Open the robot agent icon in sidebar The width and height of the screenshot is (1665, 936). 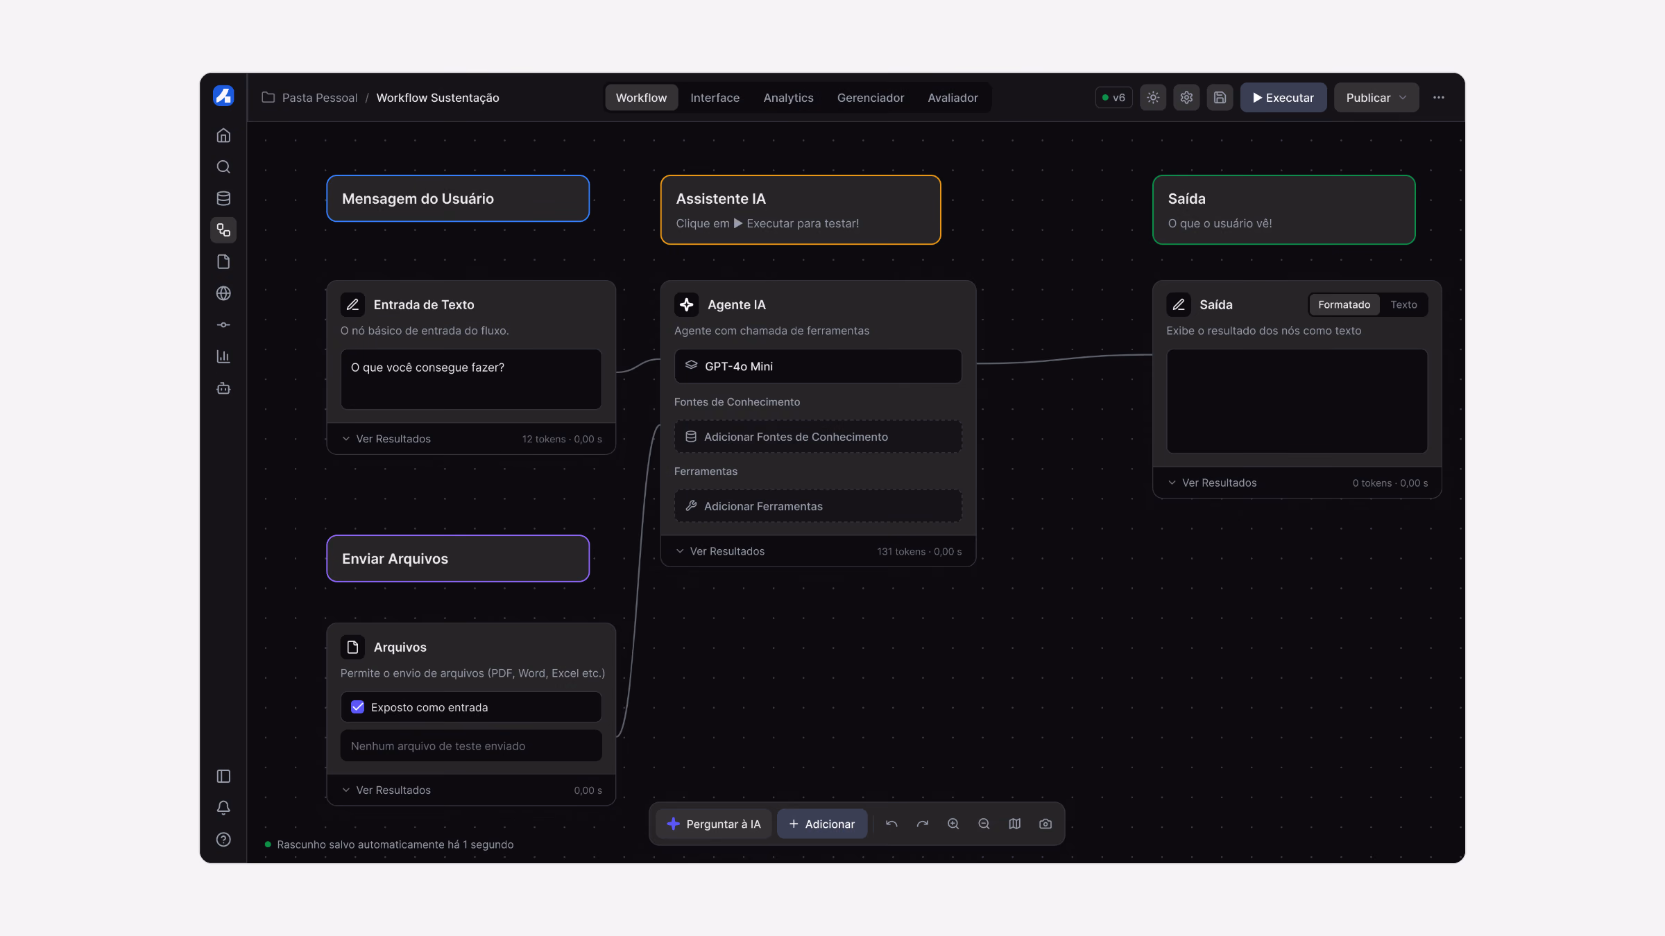pyautogui.click(x=223, y=388)
